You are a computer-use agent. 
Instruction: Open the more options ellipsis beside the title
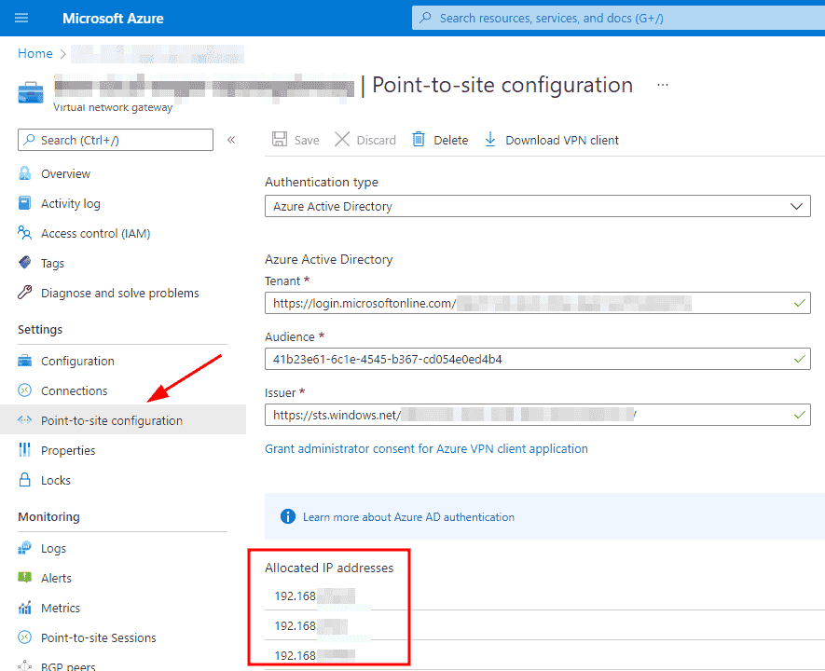[x=663, y=85]
